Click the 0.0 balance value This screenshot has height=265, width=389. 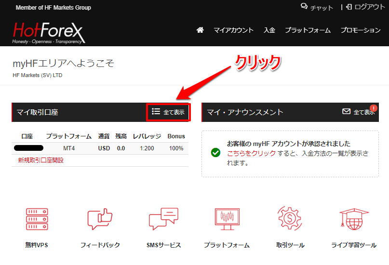point(121,148)
